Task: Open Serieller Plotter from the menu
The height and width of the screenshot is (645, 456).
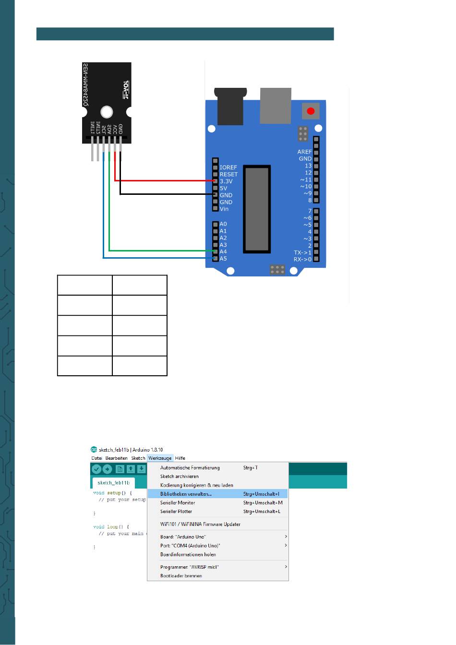Action: coord(217,512)
